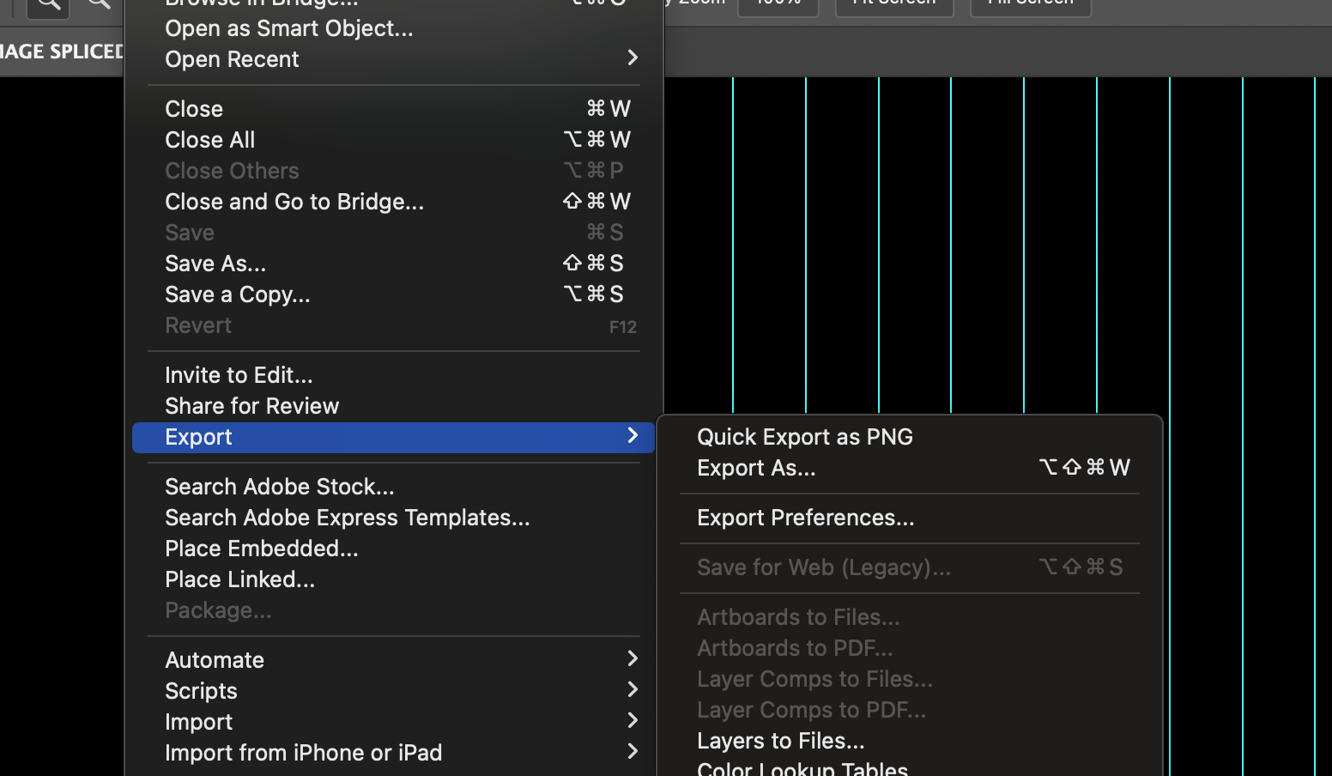This screenshot has width=1332, height=776.
Task: Choose Import from iPhone or iPad
Action: point(303,752)
